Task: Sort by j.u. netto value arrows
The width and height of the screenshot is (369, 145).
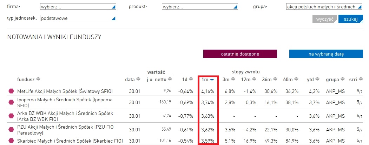Action: [x=170, y=79]
